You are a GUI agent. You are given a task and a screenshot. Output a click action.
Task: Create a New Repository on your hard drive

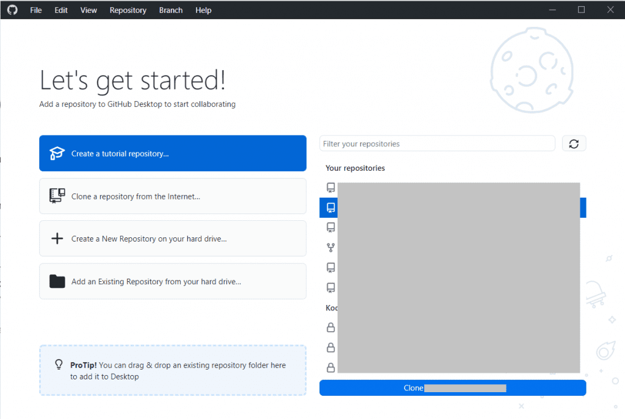click(x=173, y=238)
